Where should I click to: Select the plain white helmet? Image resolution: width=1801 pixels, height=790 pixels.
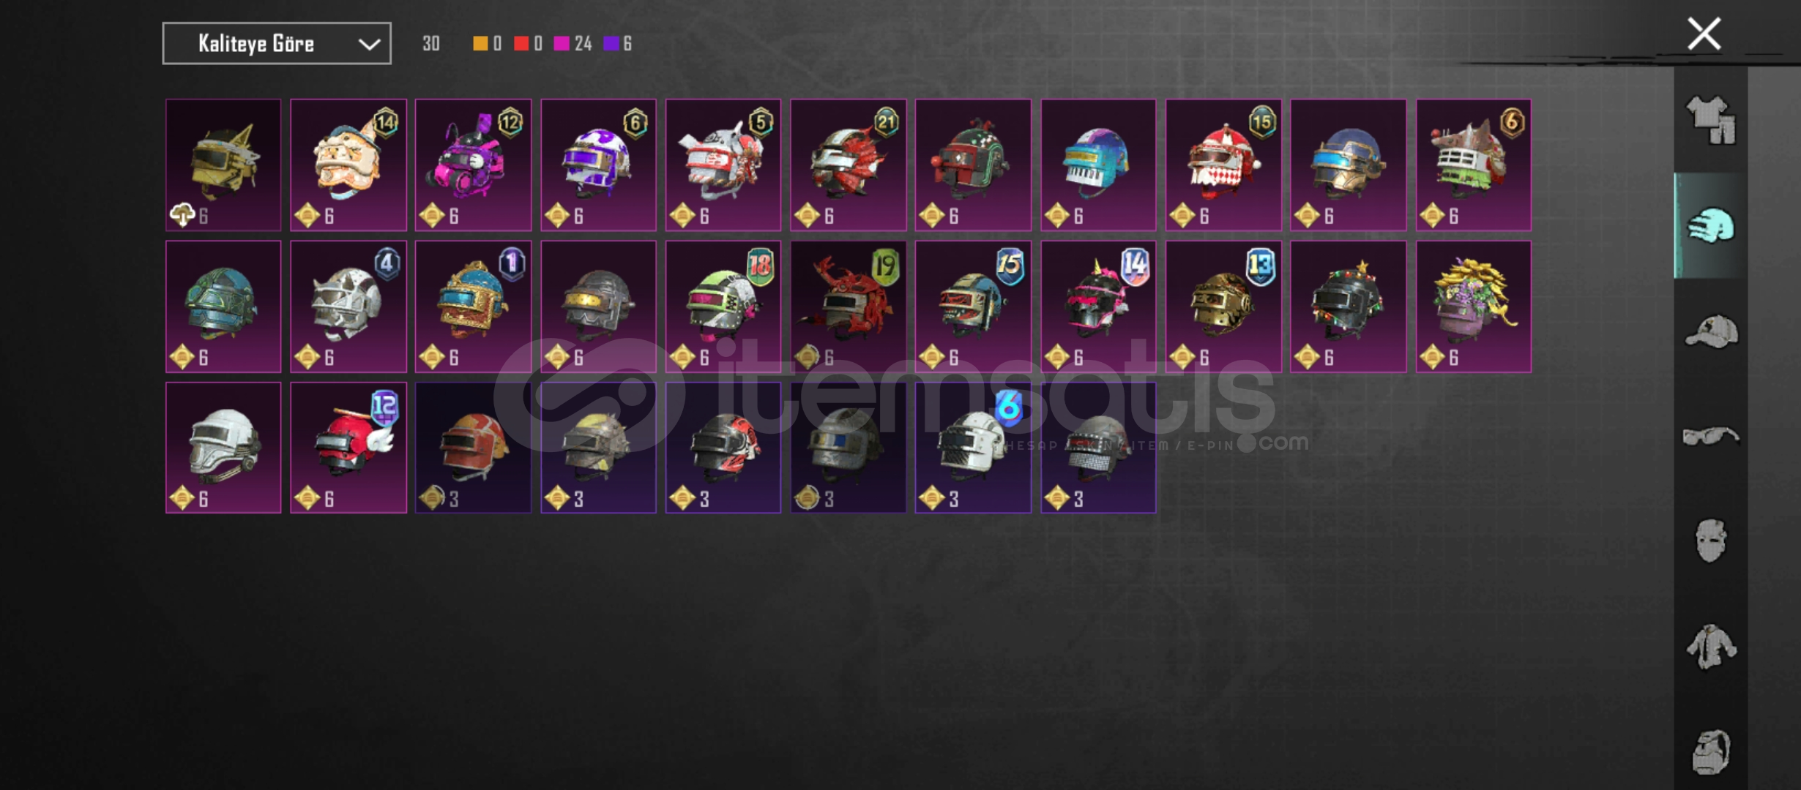click(x=223, y=448)
